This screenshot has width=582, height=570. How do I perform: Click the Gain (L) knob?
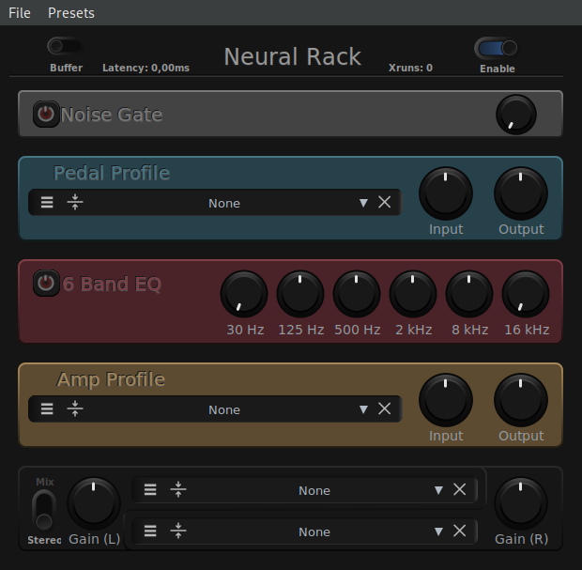(x=94, y=503)
